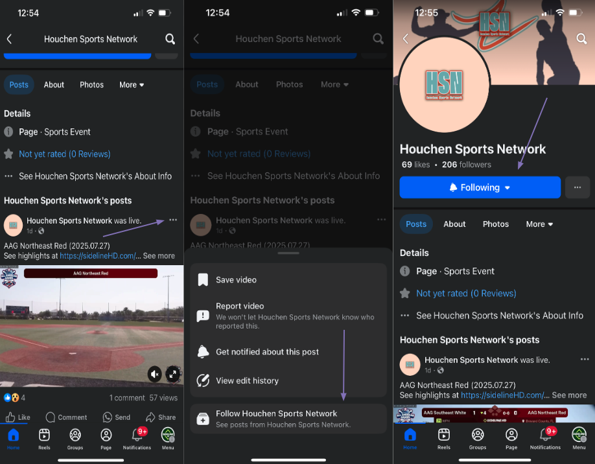Open the blue Following dropdown button

pyautogui.click(x=480, y=187)
